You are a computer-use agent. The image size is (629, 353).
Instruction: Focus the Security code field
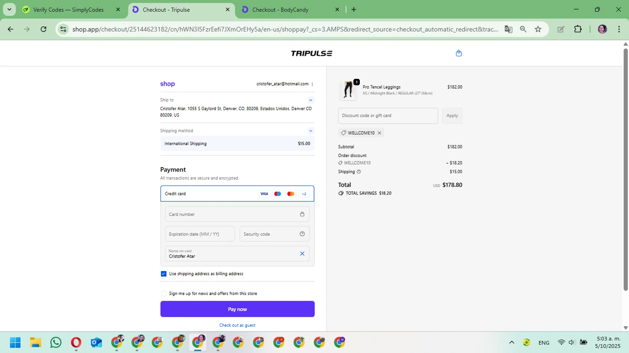(x=274, y=234)
